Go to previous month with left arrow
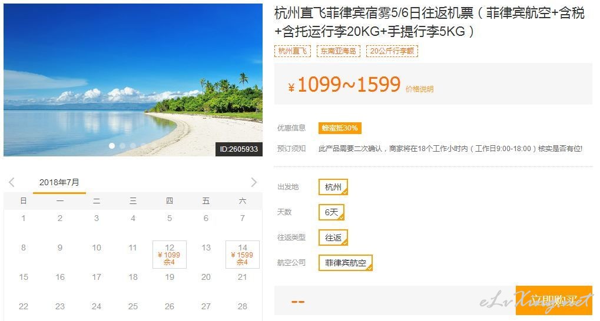The width and height of the screenshot is (600, 321). [11, 182]
